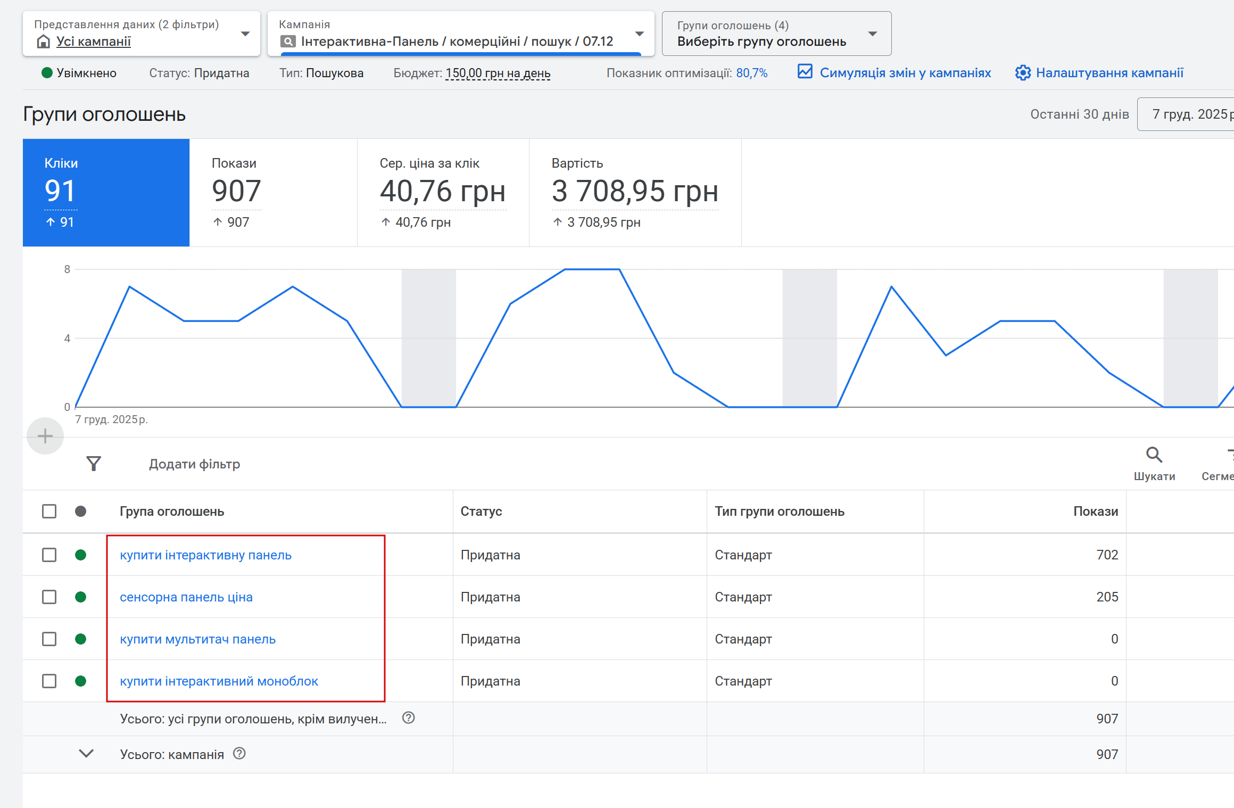Image resolution: width=1234 pixels, height=808 pixels.
Task: Click help icon beside Усього: усі групи оголошень
Action: pyautogui.click(x=408, y=718)
